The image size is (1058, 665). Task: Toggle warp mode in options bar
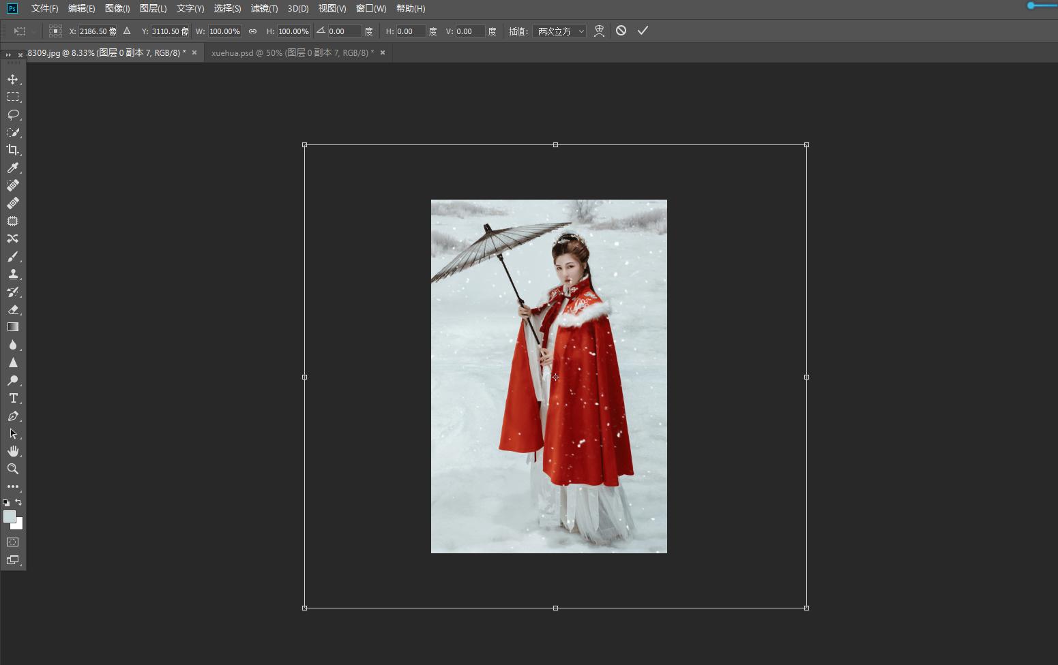tap(599, 31)
